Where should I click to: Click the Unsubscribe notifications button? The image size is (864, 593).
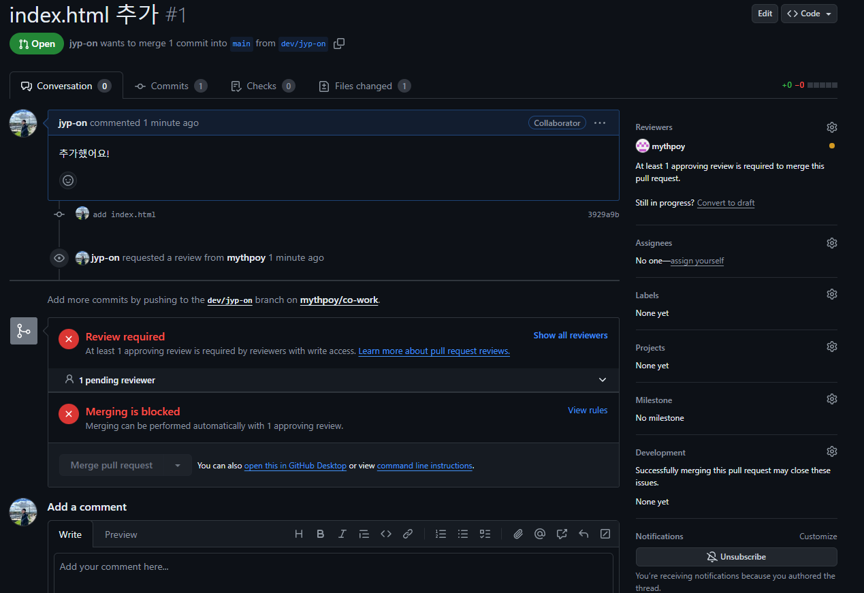[x=736, y=557]
